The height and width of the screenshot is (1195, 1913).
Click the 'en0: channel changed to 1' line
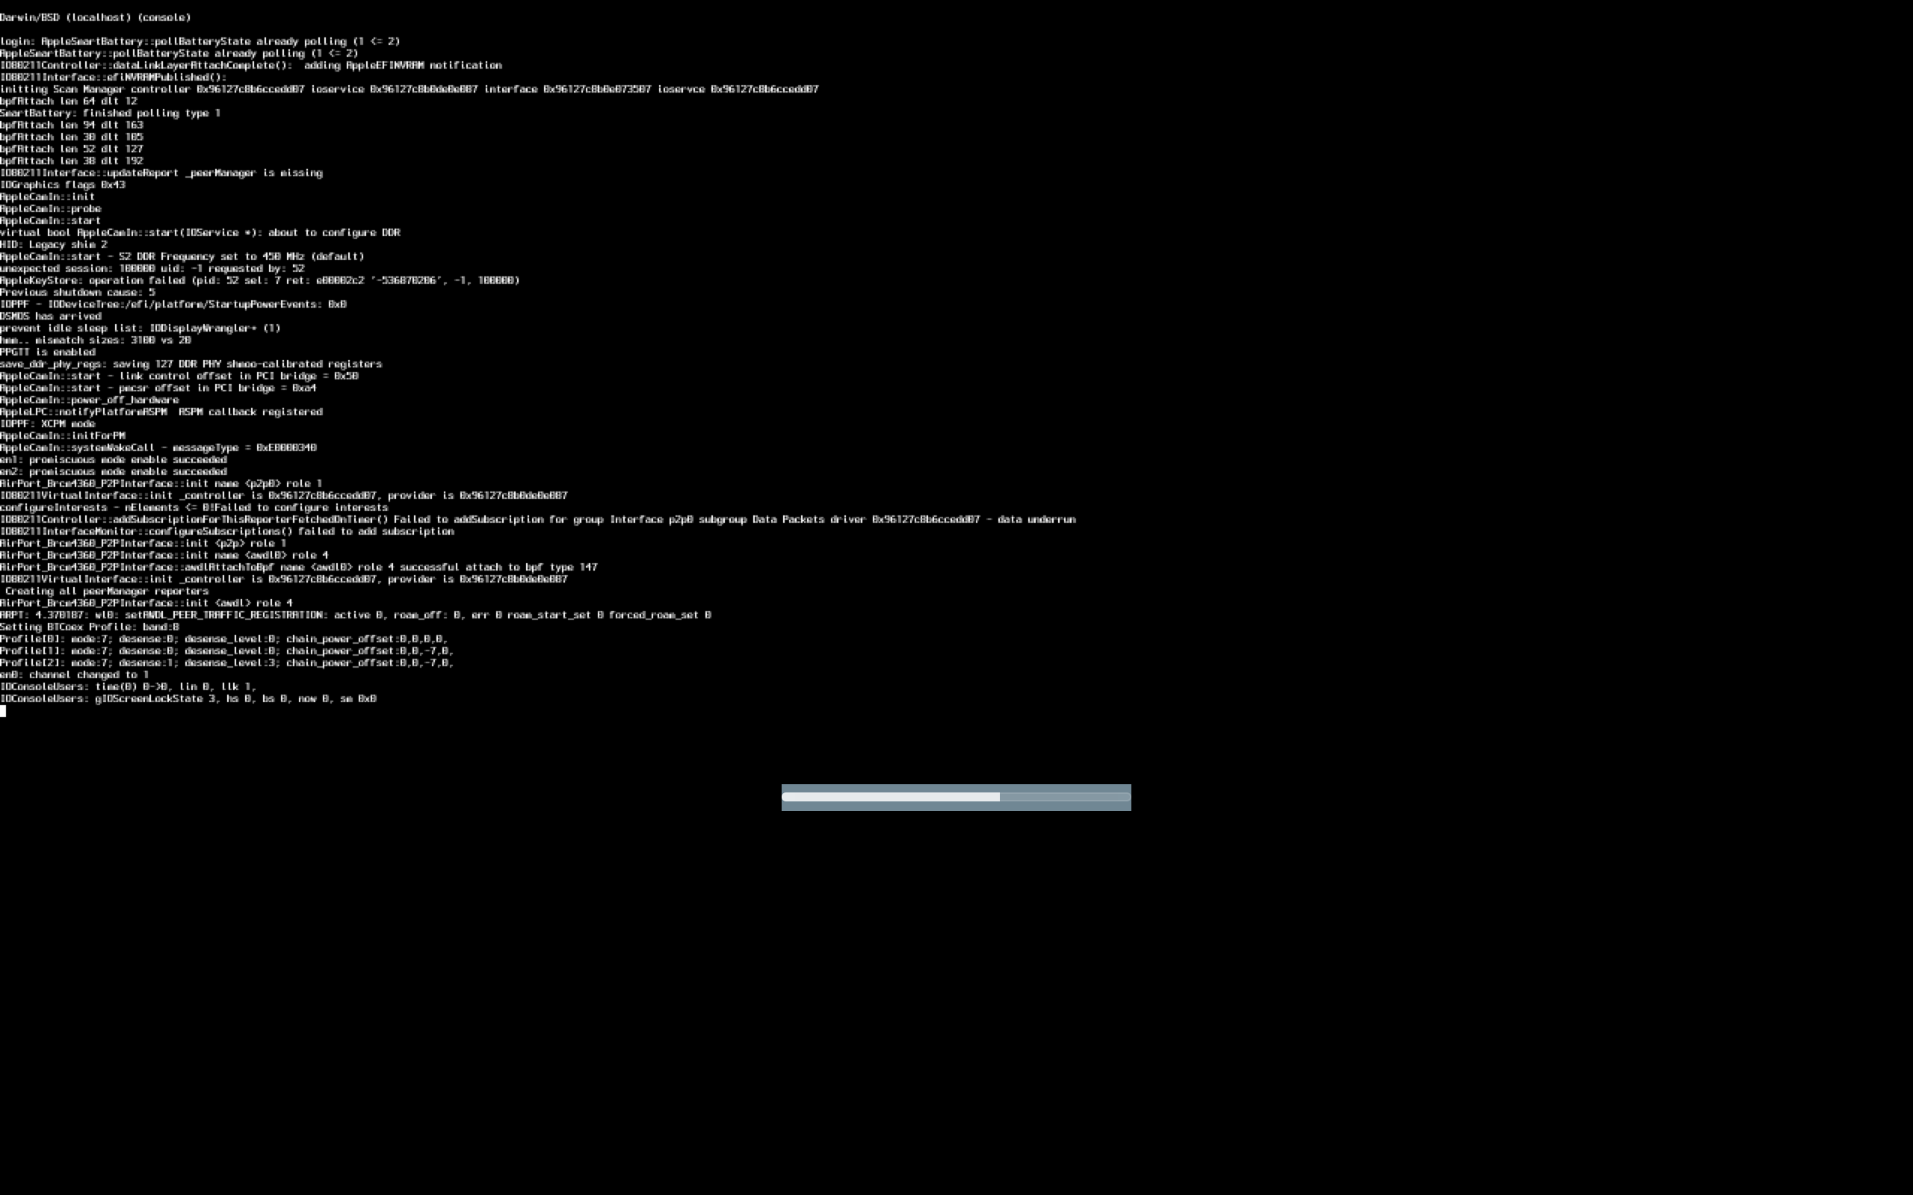click(x=74, y=675)
